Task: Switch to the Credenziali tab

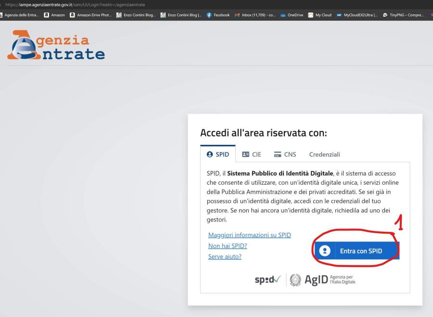Action: click(x=324, y=154)
